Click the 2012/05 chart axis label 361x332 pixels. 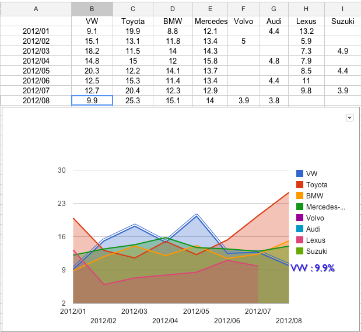(x=196, y=312)
